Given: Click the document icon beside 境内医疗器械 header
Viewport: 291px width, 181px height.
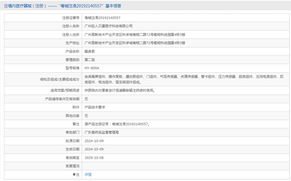Looking at the screenshot, I should 6,6.
